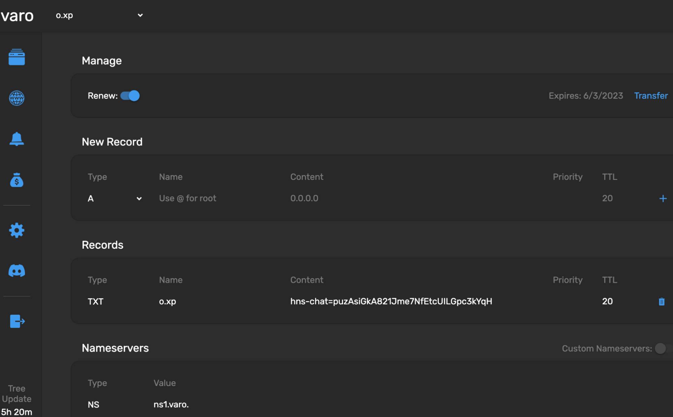Click the Manage section heading
The height and width of the screenshot is (417, 673).
[102, 61]
